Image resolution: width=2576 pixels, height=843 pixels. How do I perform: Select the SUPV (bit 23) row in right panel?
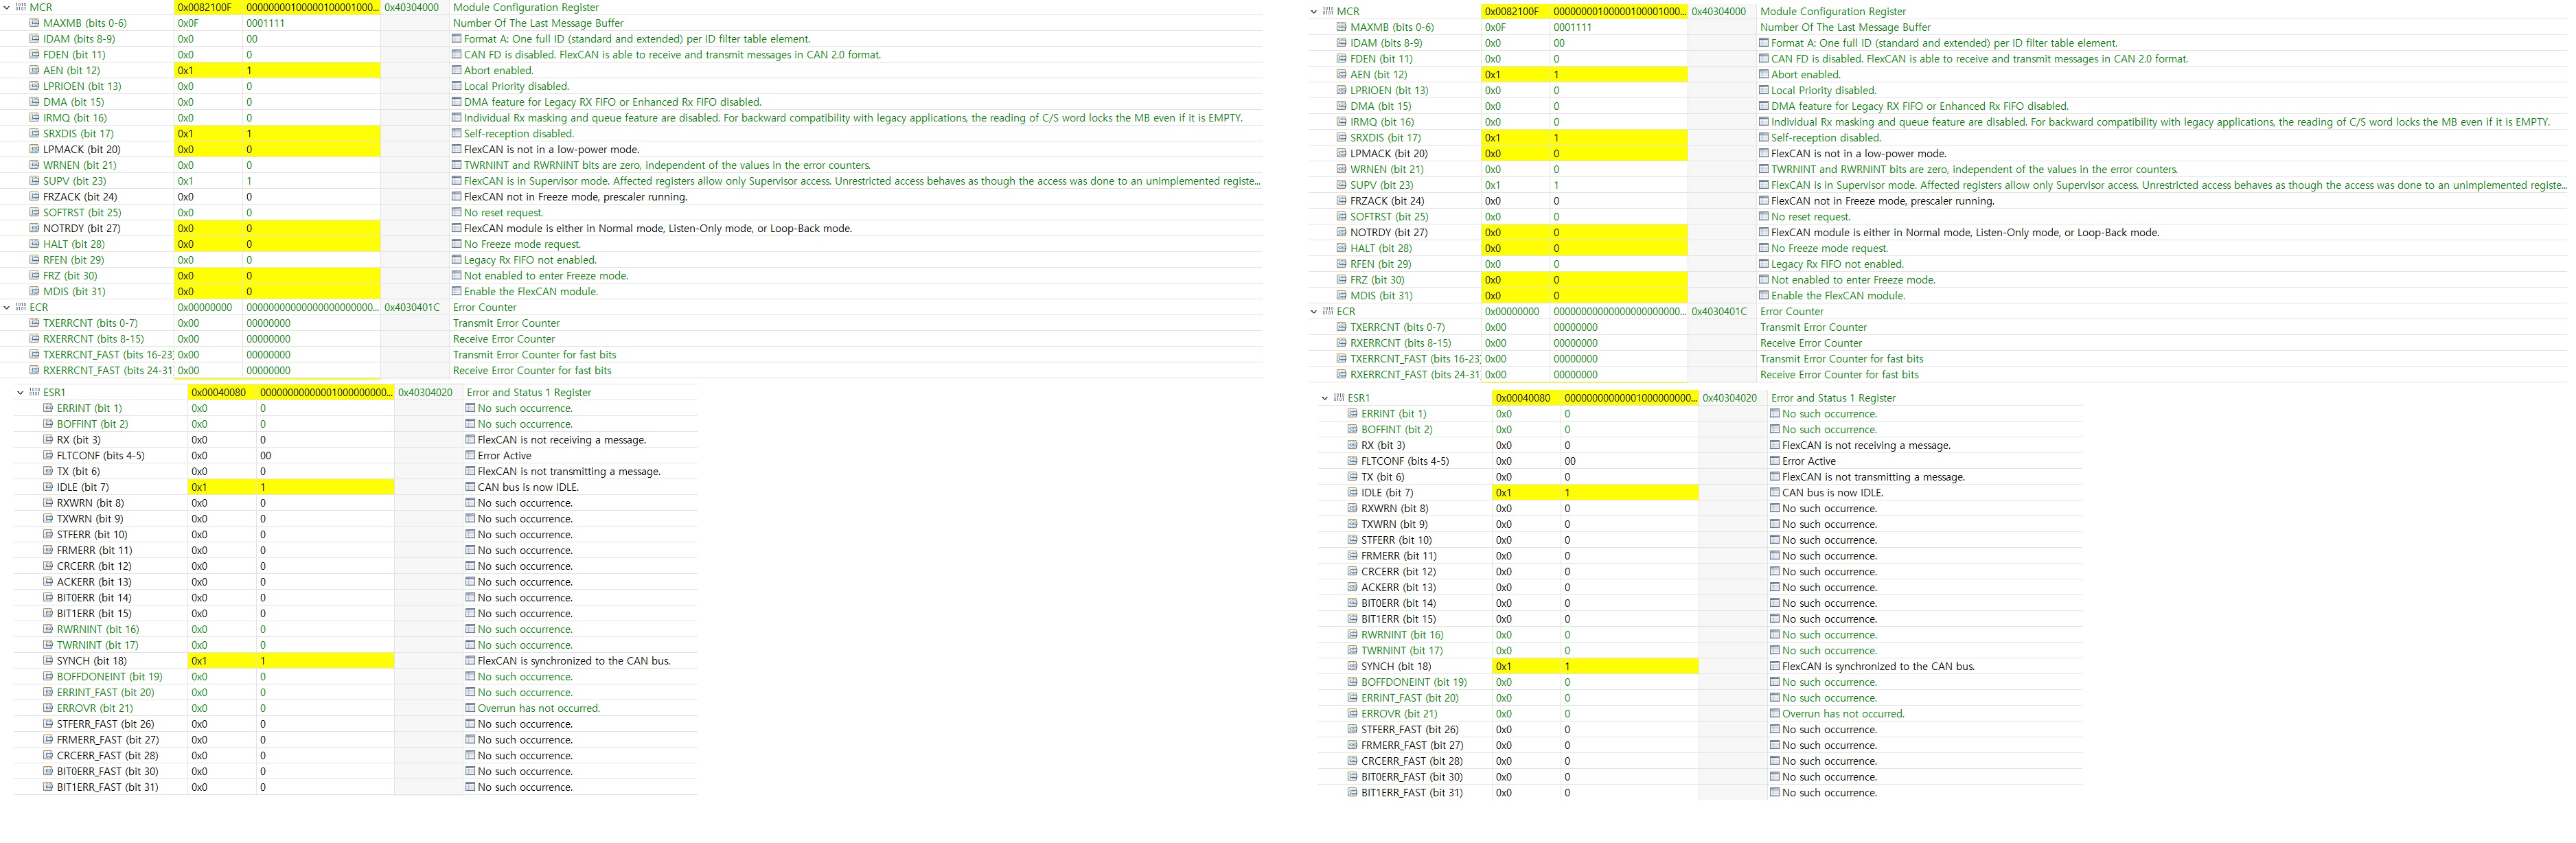(x=1938, y=185)
